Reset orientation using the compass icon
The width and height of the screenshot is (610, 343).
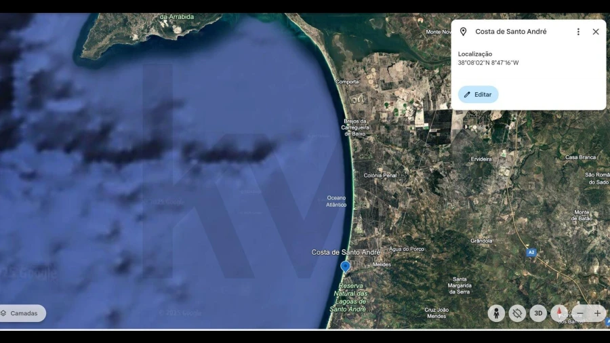[559, 313]
